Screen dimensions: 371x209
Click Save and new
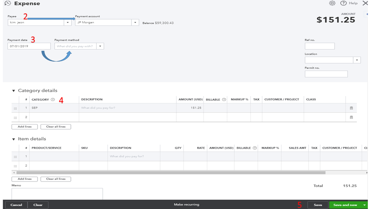click(345, 205)
